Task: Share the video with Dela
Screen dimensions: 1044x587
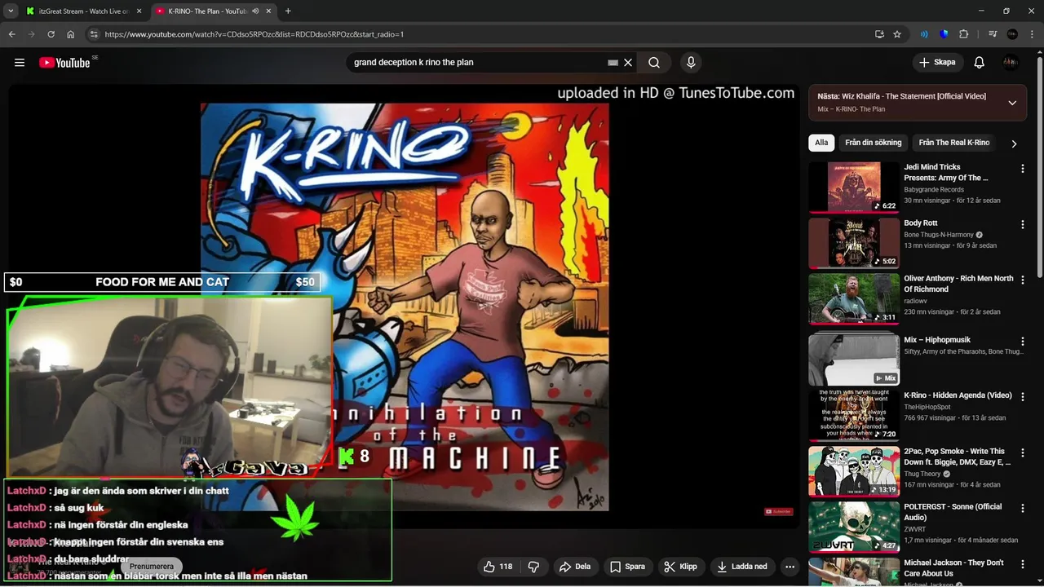Action: (x=575, y=567)
